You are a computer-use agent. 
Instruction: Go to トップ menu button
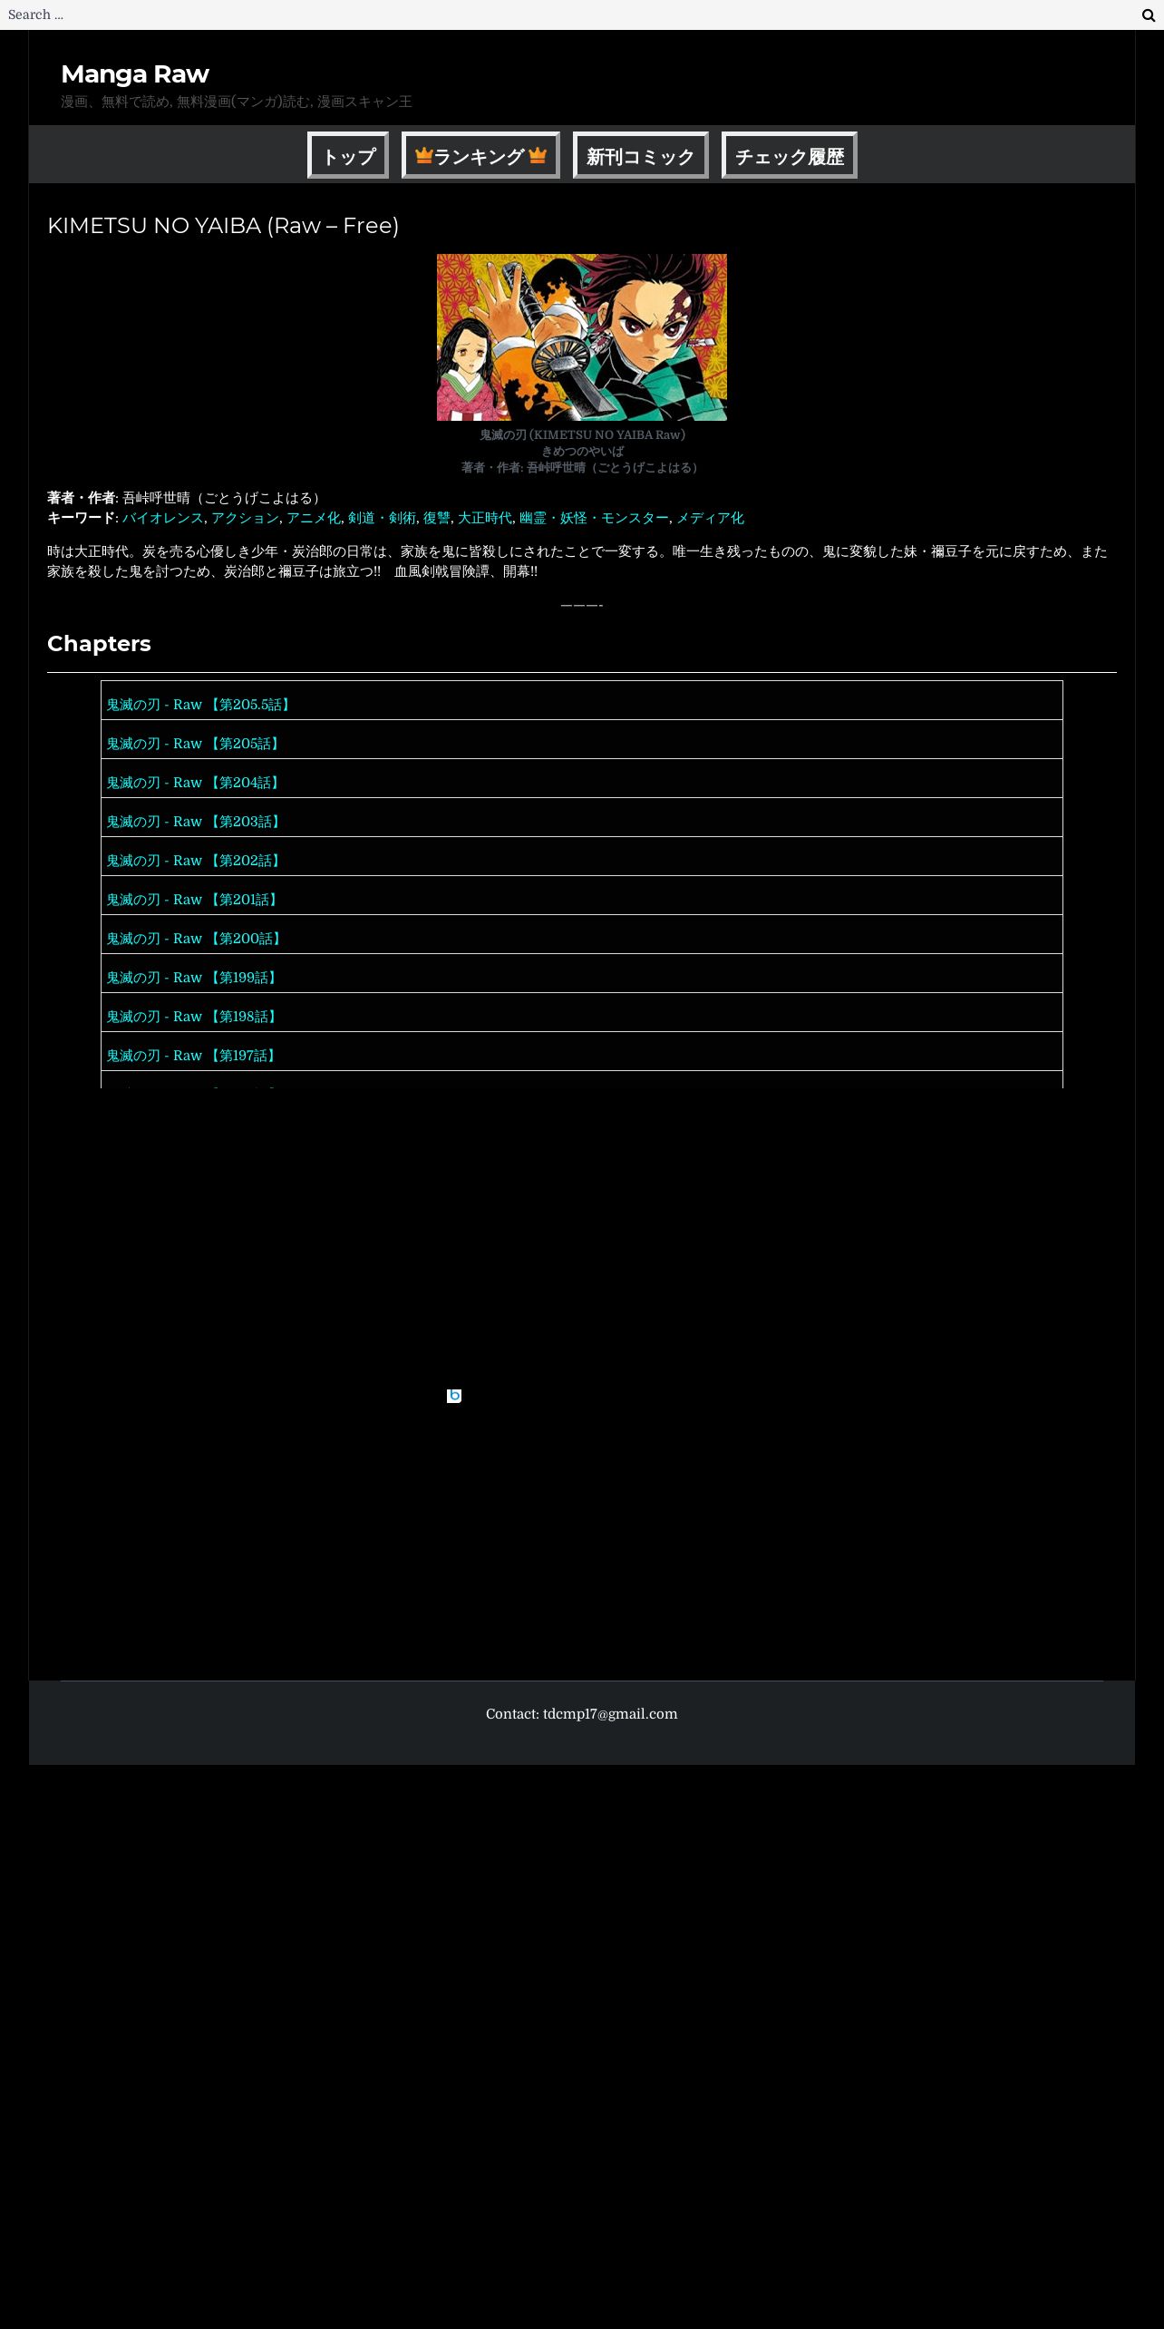click(x=348, y=155)
